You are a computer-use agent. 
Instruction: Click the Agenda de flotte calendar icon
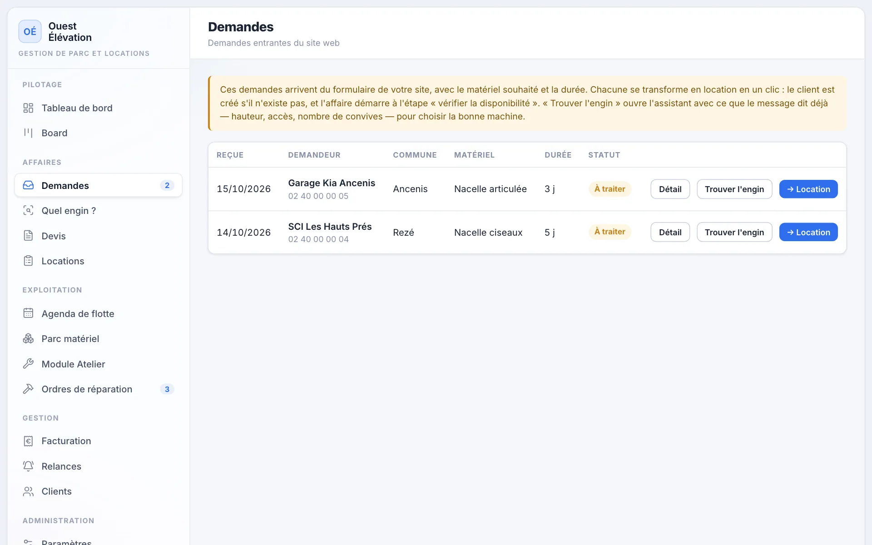(x=28, y=313)
